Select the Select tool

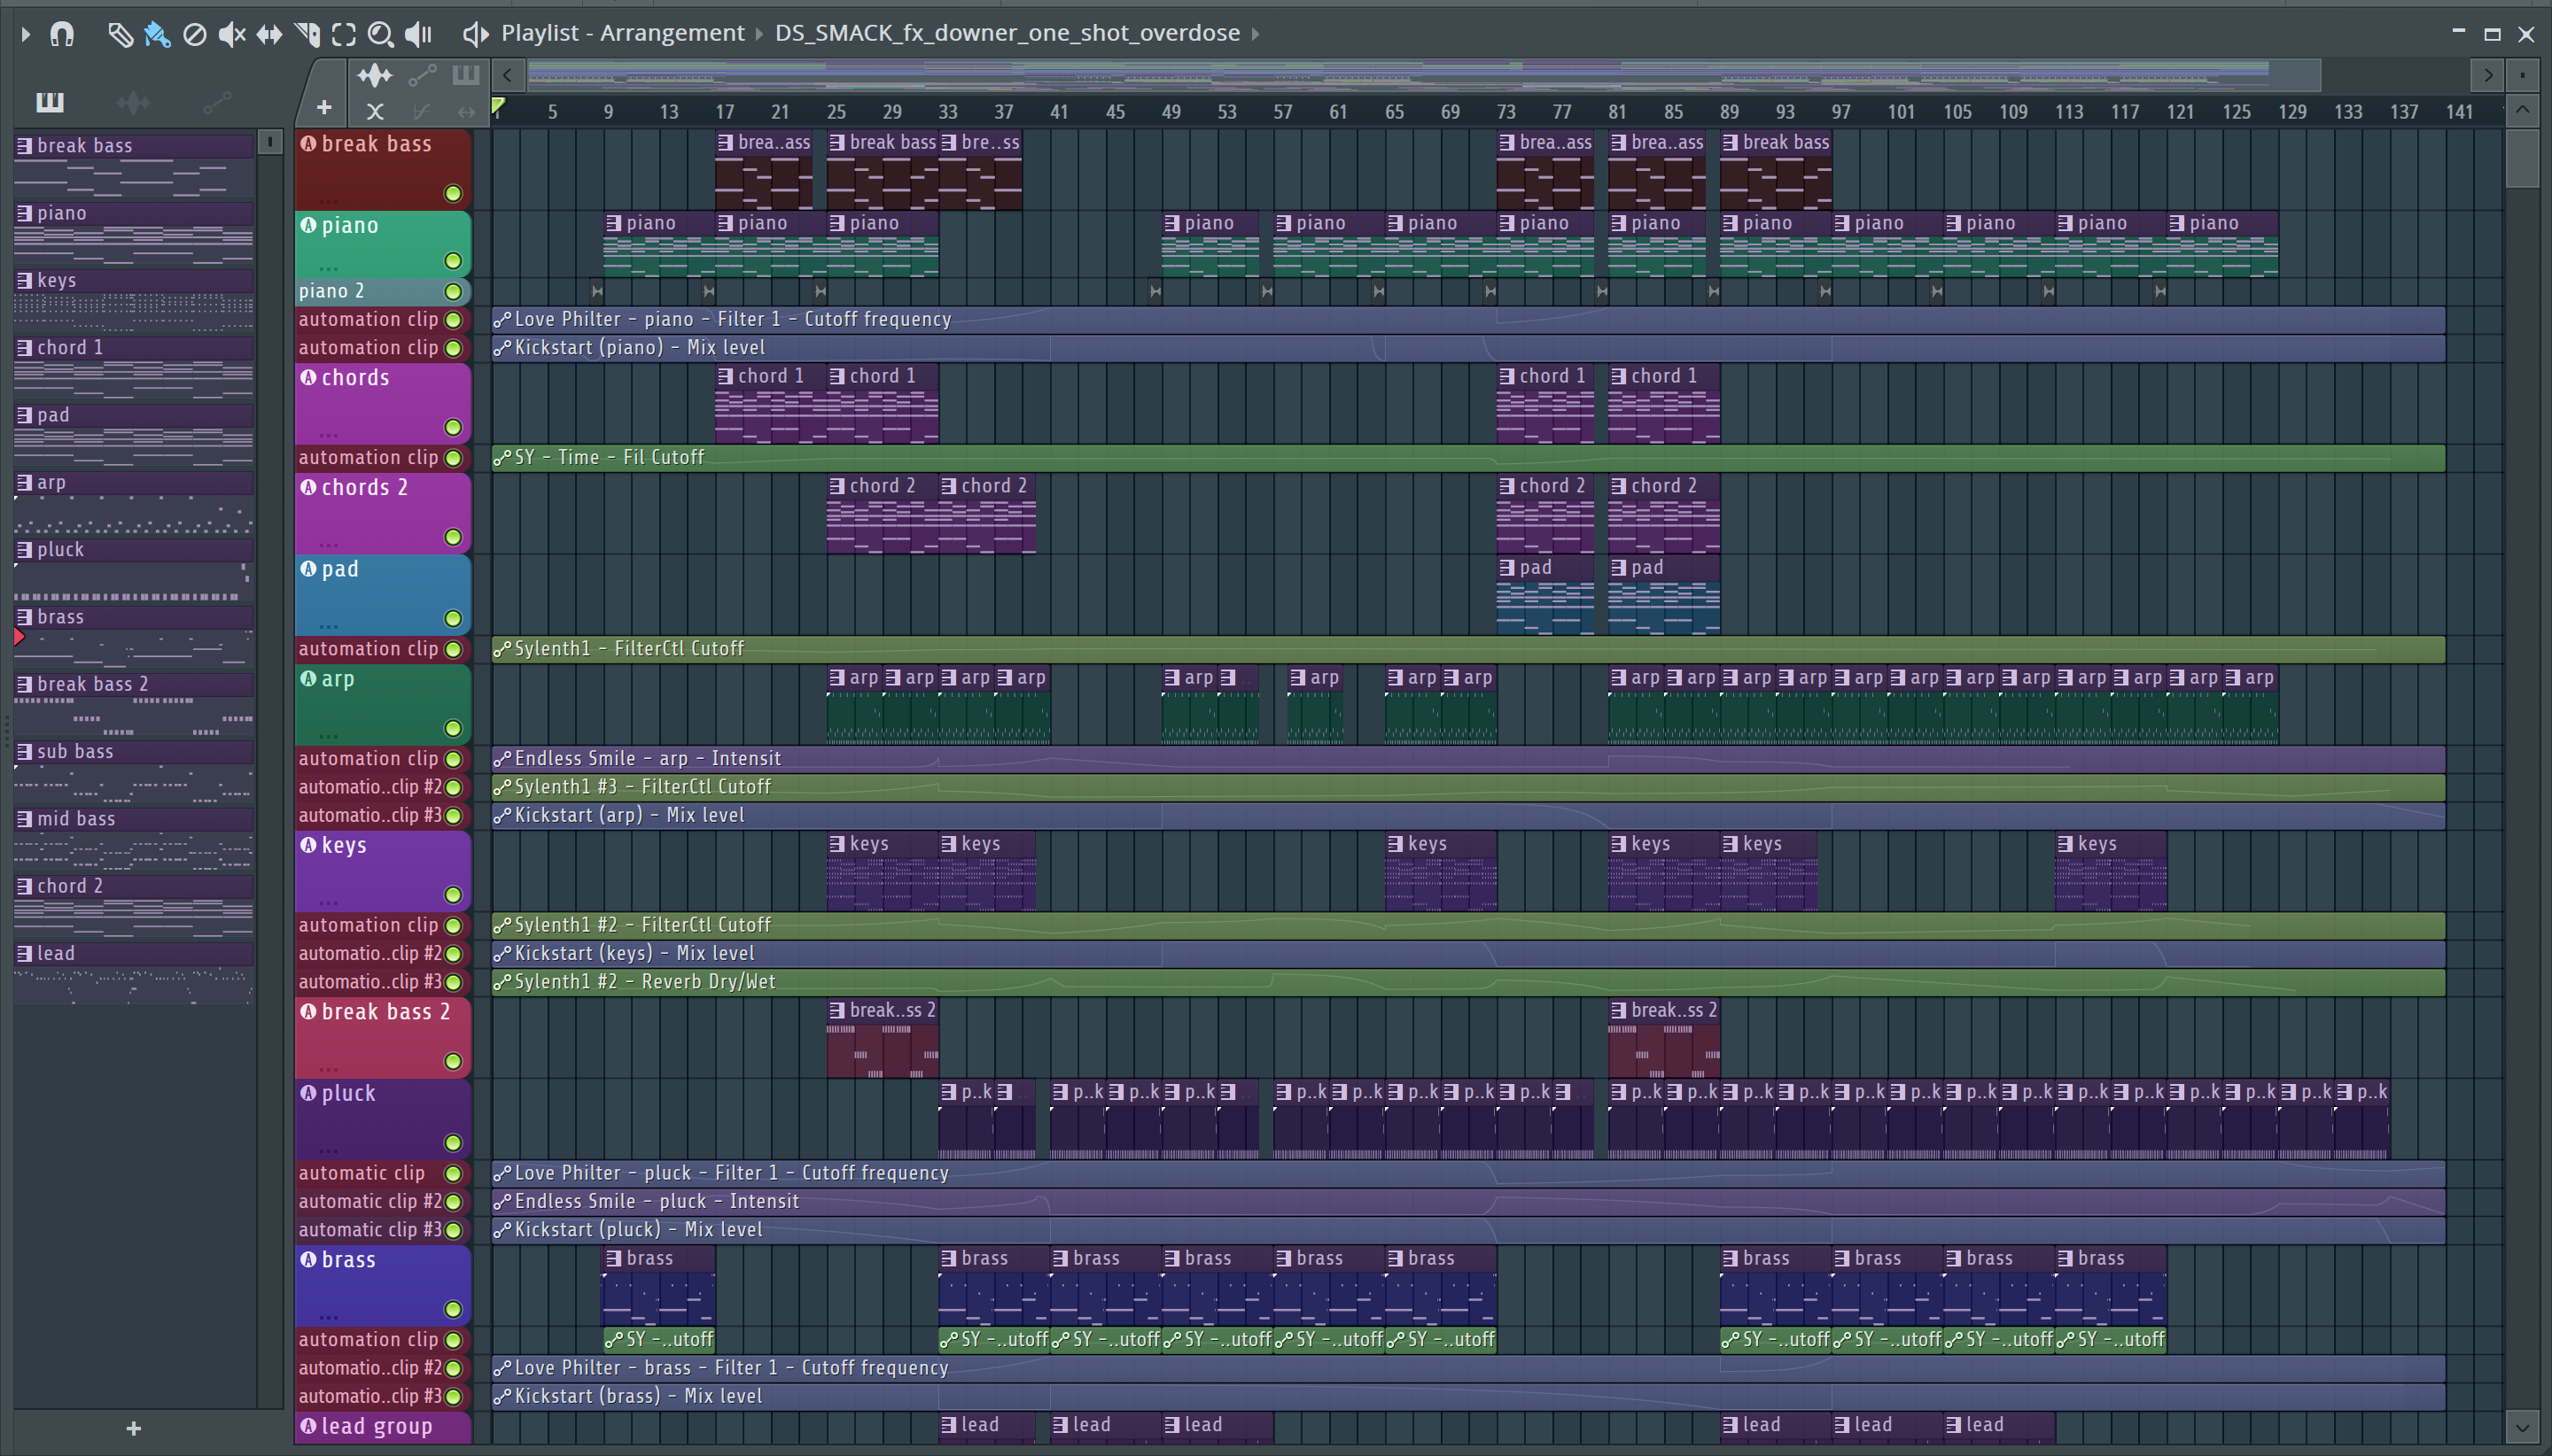pos(343,34)
